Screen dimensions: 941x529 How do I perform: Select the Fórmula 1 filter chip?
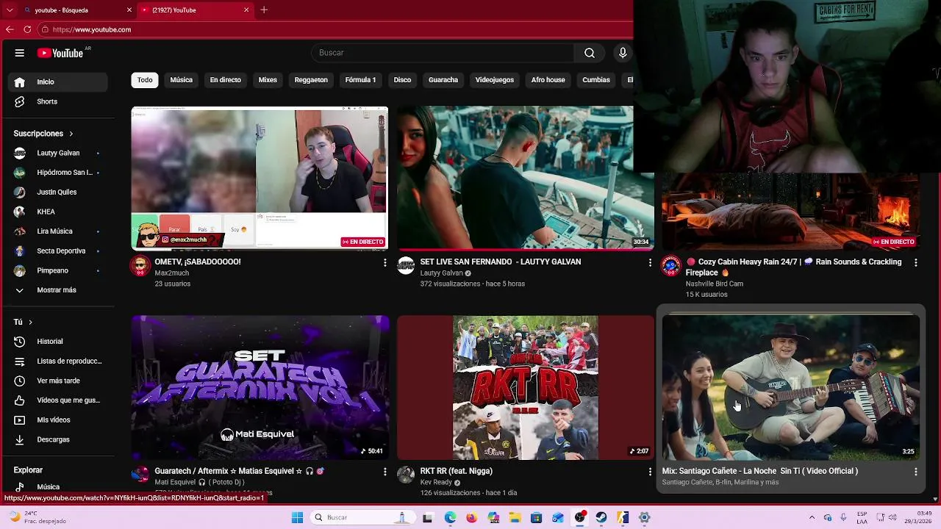[x=360, y=80]
